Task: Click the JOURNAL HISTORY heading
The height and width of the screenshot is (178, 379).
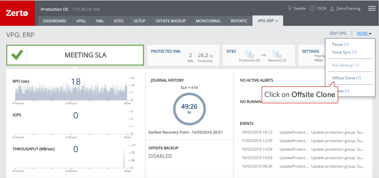Action: [x=167, y=80]
